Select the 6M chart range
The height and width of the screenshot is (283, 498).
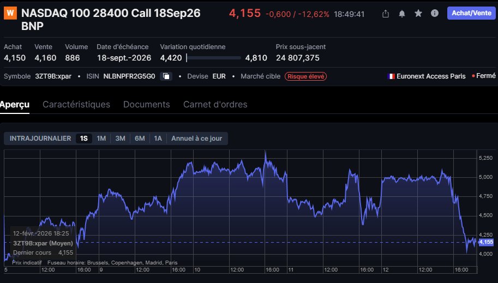click(x=140, y=139)
